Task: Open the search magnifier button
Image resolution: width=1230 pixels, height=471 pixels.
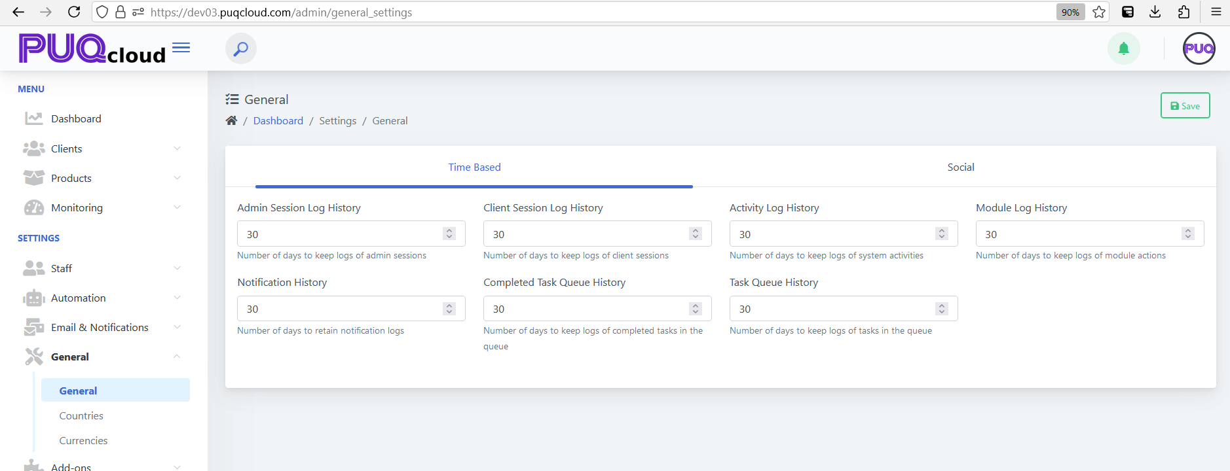Action: [x=241, y=48]
